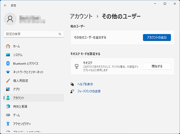Click the 個人用設定 paintbrush icon
The width and height of the screenshot is (180, 134).
[x=8, y=81]
